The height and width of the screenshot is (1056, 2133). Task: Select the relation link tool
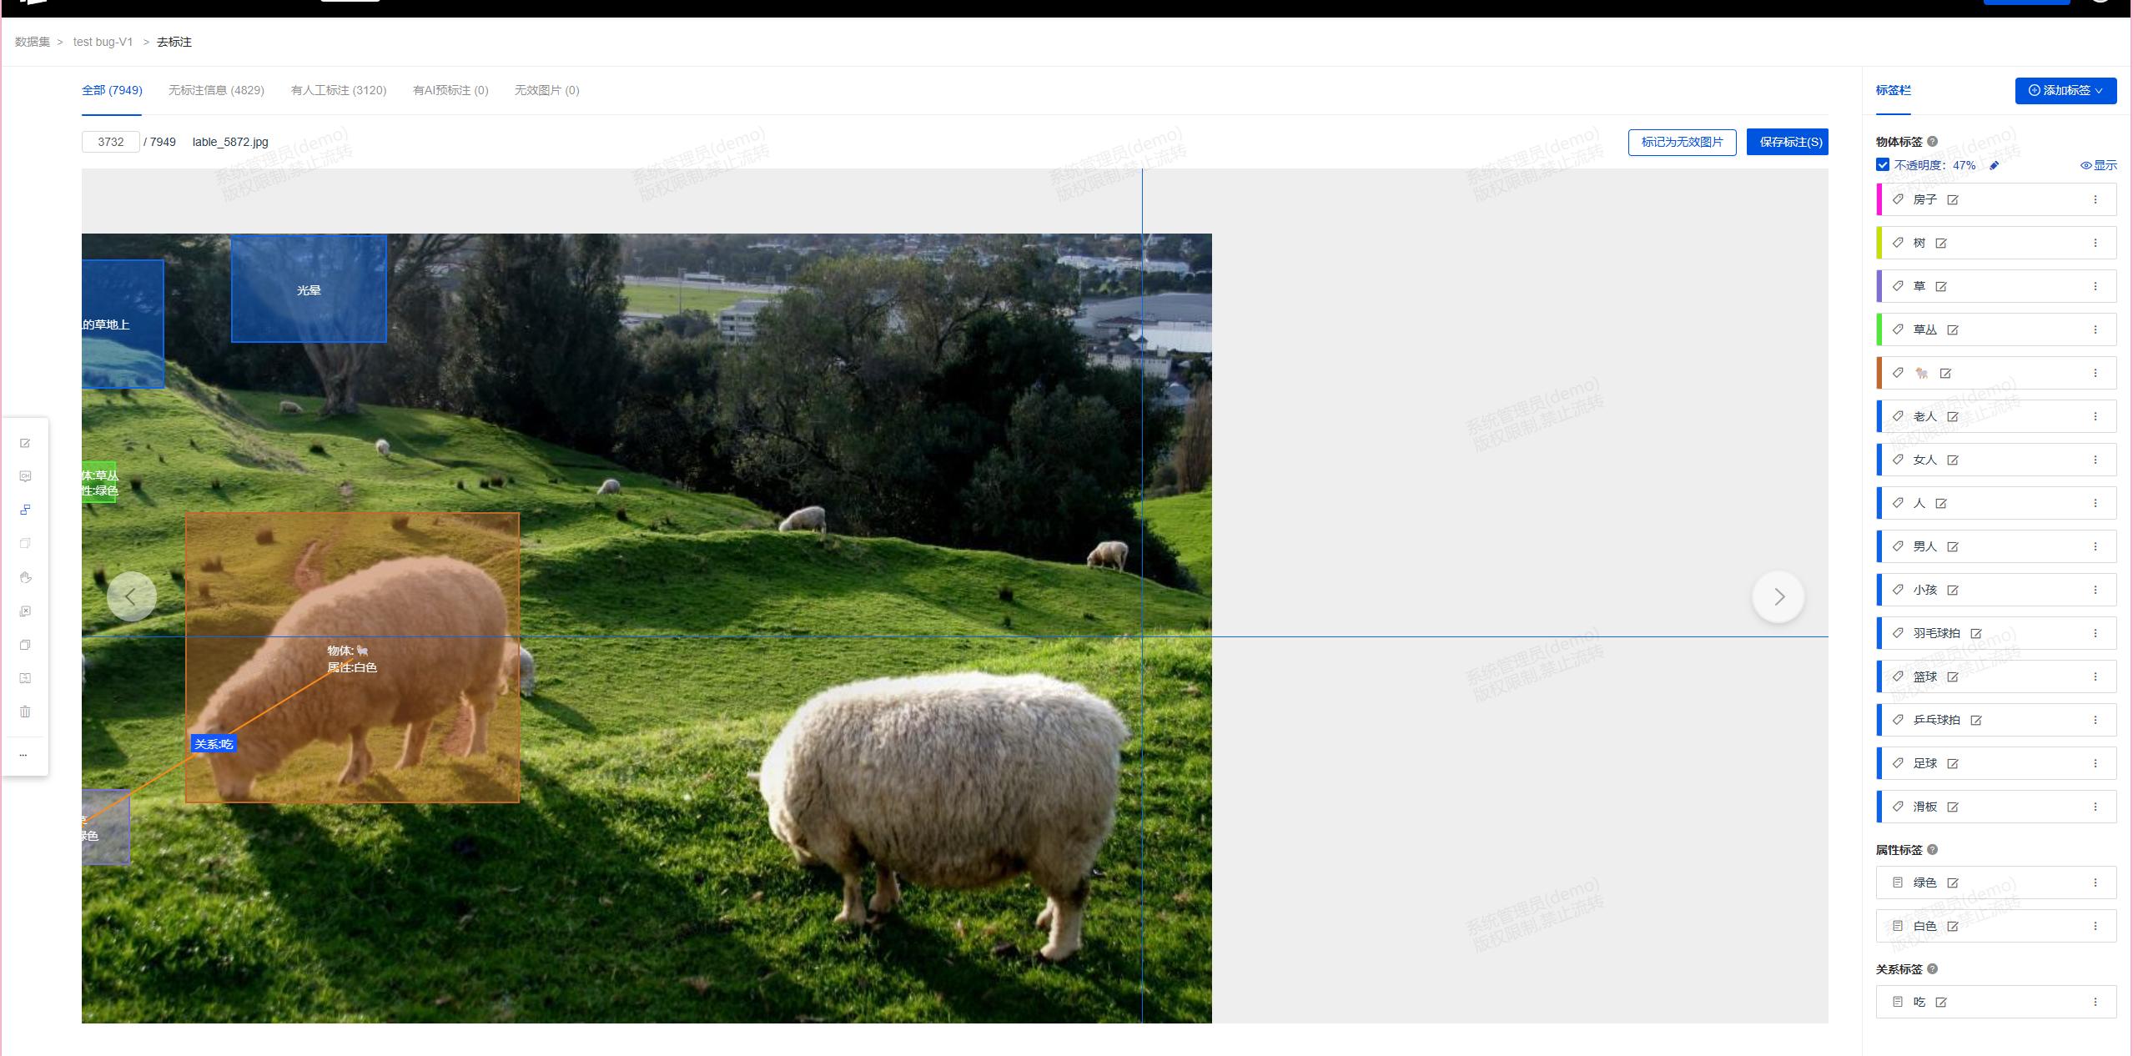[x=25, y=510]
